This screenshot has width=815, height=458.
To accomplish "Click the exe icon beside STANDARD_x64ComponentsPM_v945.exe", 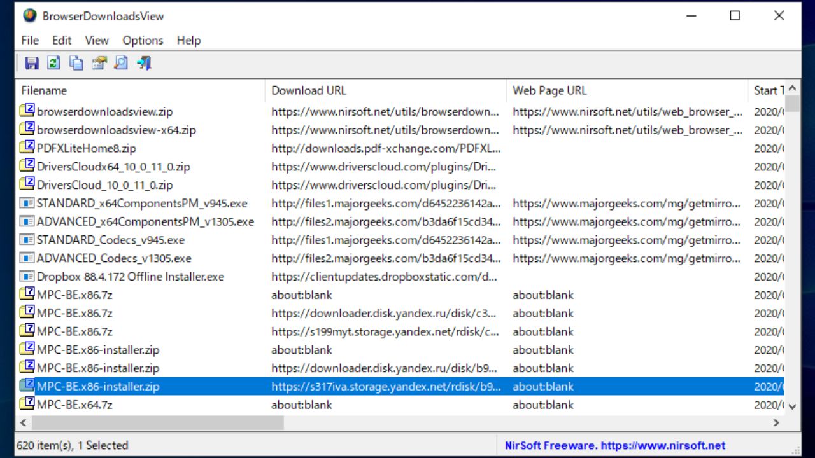I will tap(27, 204).
